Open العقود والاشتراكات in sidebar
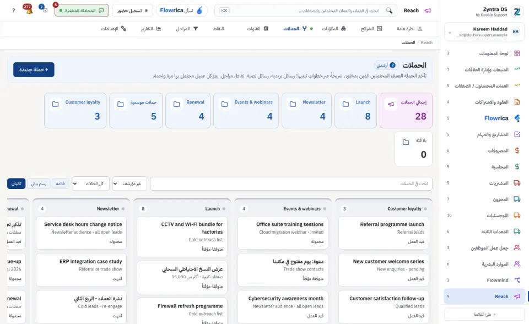529x324 pixels. [483, 102]
